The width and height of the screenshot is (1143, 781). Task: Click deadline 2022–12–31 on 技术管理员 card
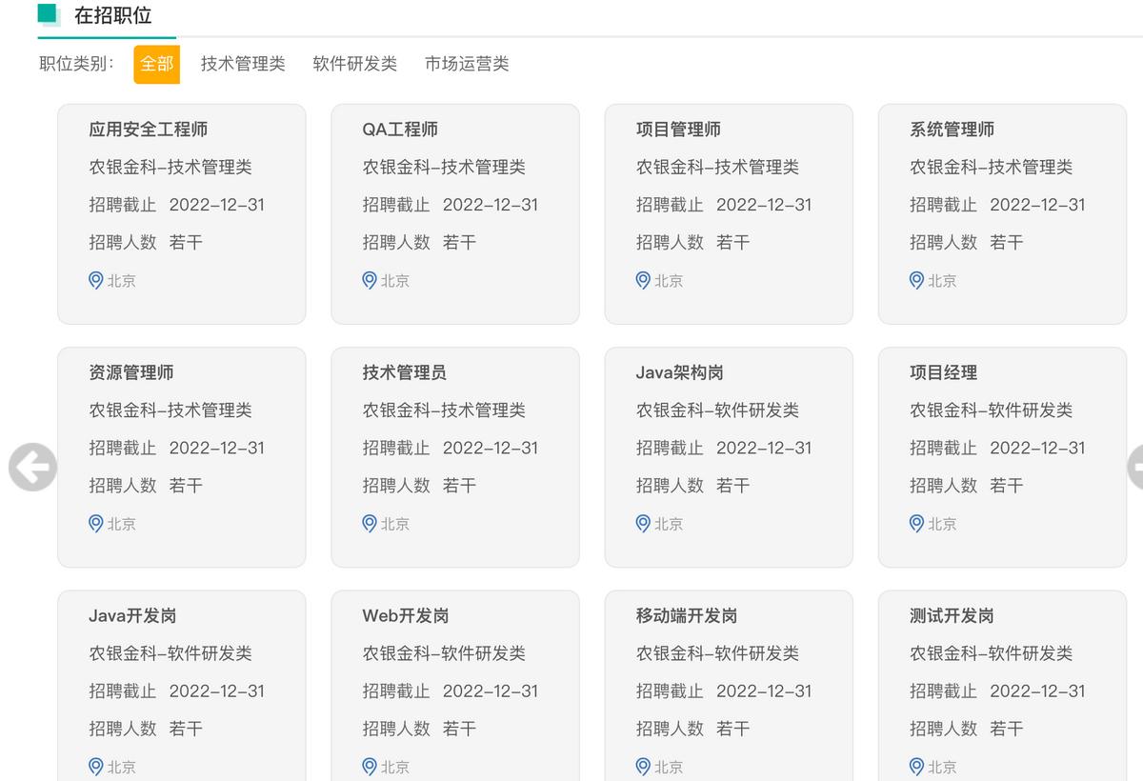(491, 447)
